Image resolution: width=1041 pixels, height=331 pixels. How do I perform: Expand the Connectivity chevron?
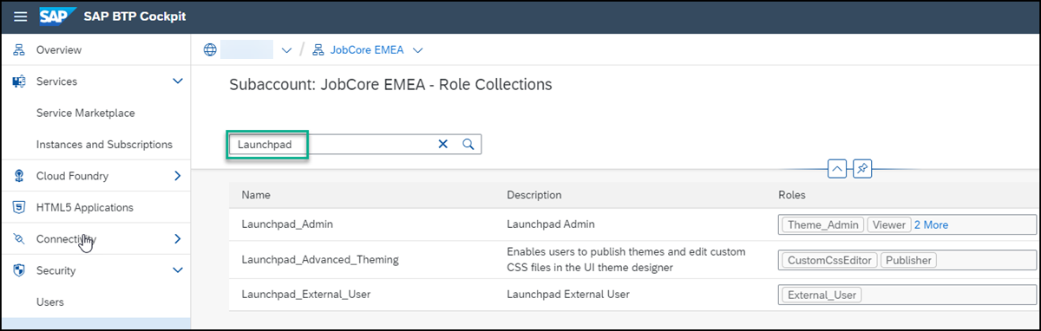pos(178,239)
